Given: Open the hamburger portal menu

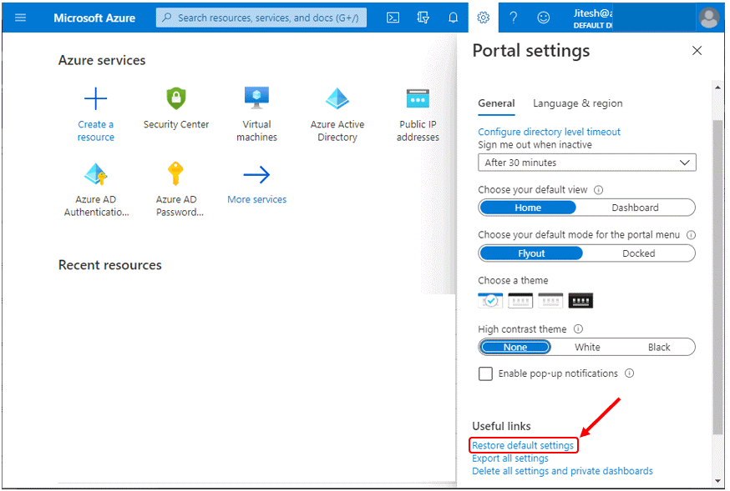Looking at the screenshot, I should (x=21, y=18).
